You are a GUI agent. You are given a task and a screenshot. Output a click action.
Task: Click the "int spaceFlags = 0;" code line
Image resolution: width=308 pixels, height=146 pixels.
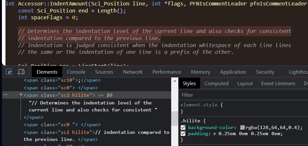tap(48, 18)
